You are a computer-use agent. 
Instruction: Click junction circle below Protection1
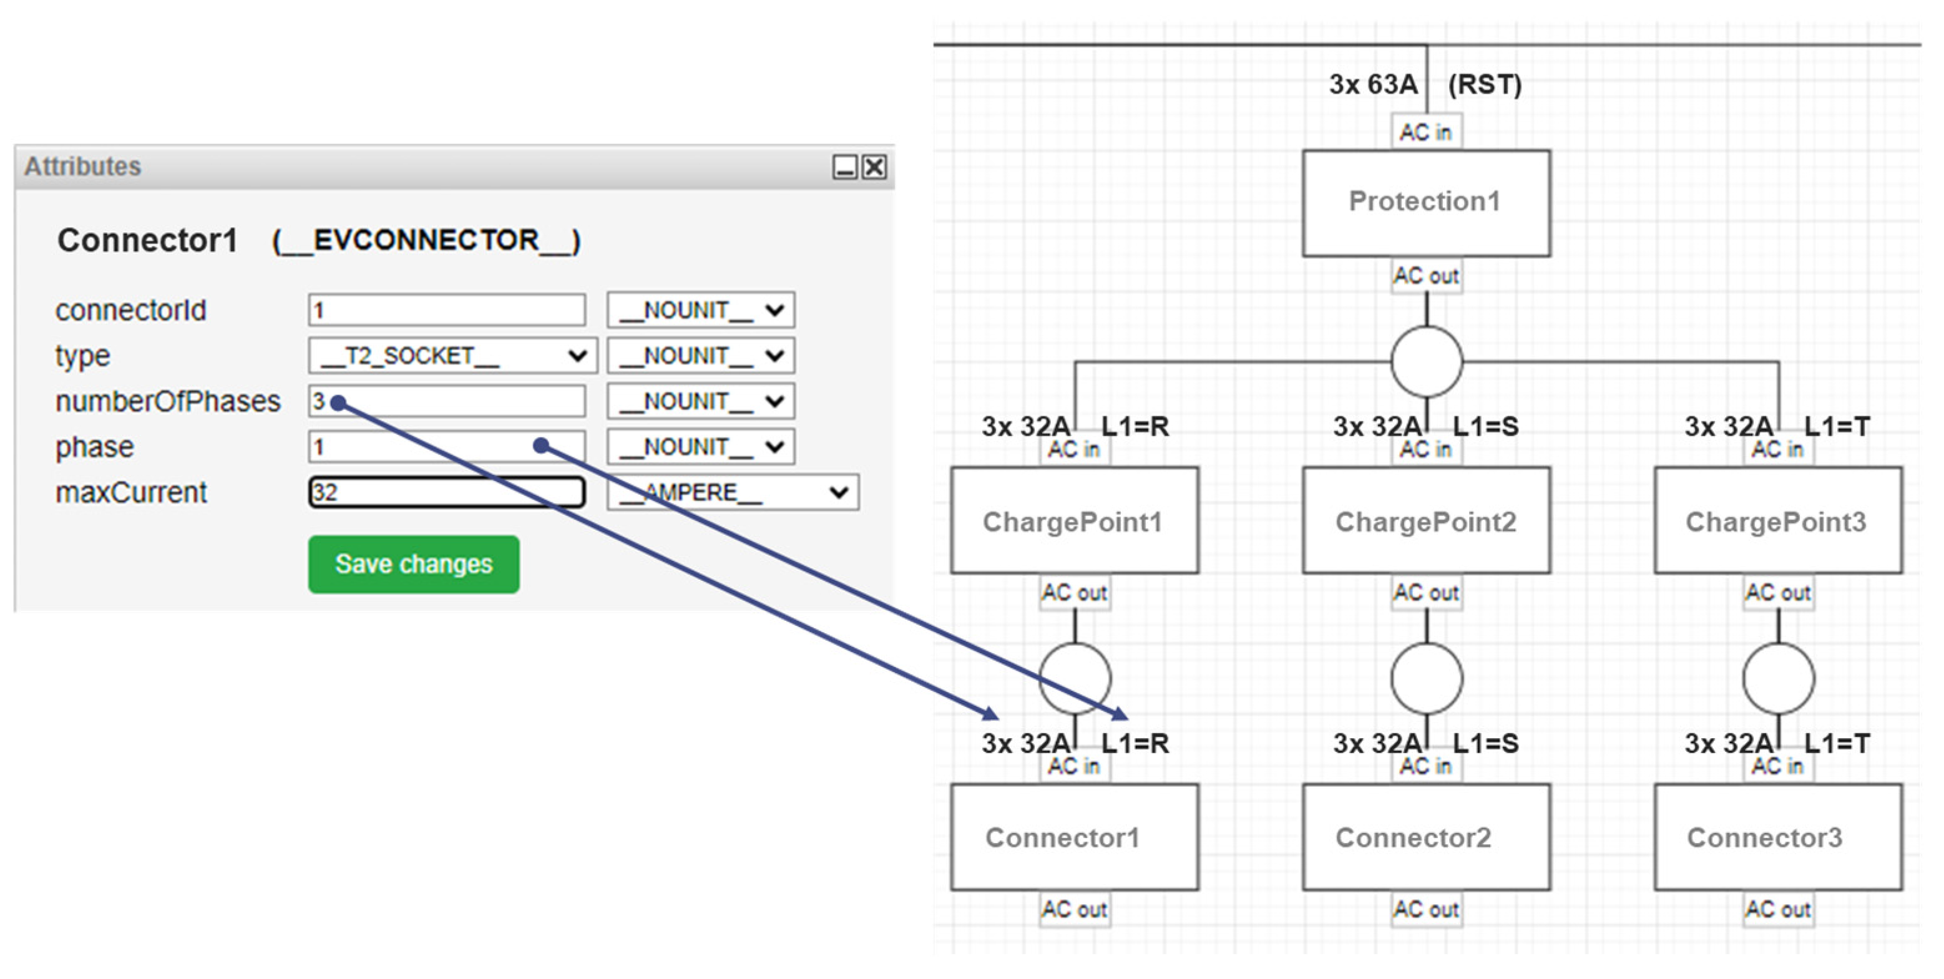coord(1426,362)
